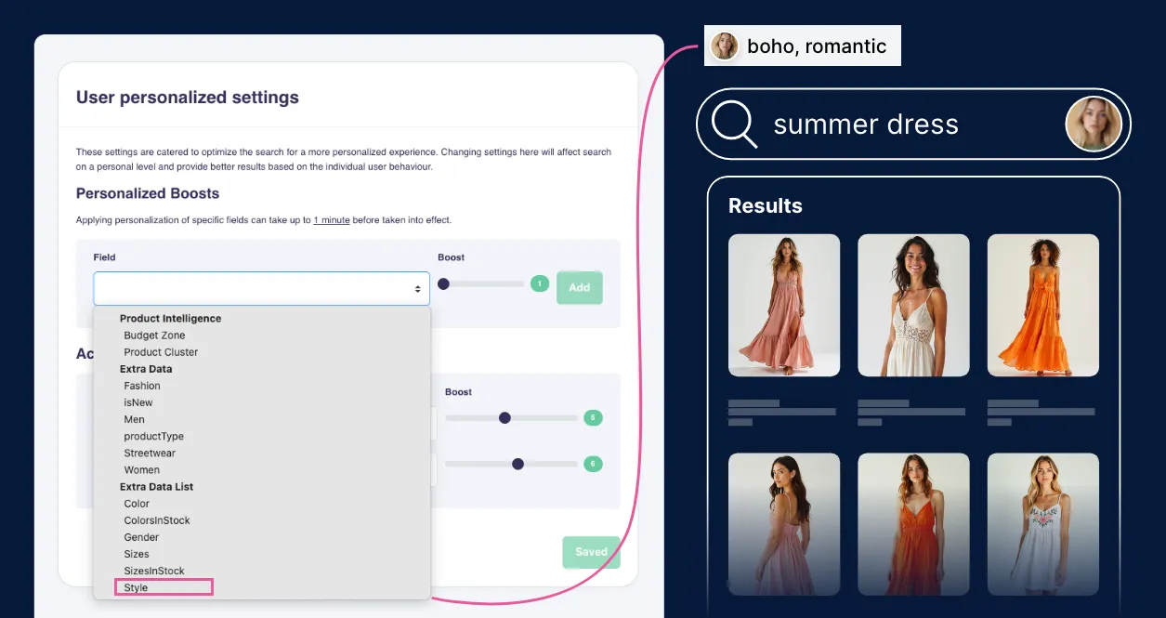1166x618 pixels.
Task: Click the Boost slider handle valued 5
Action: pos(504,417)
